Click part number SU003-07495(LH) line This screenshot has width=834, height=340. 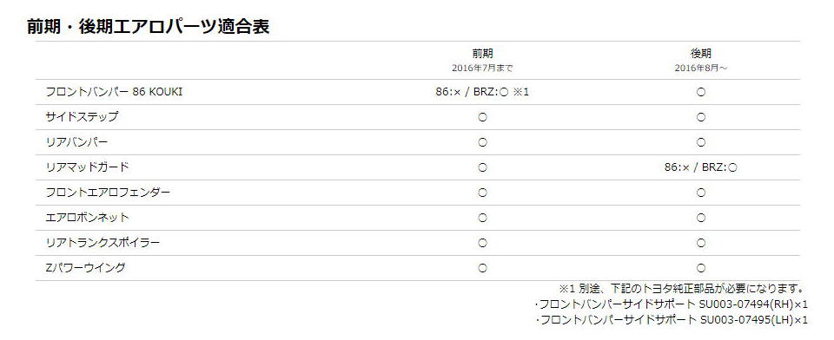[x=672, y=320]
